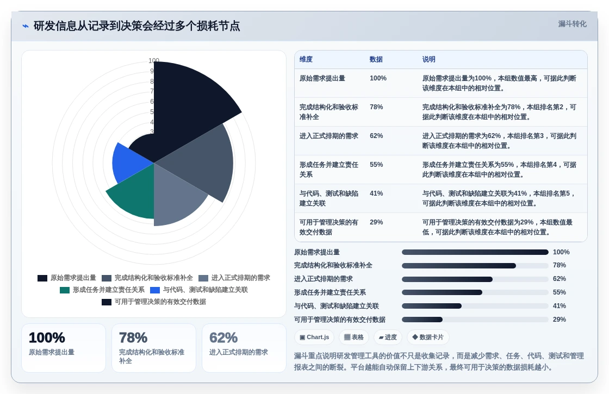Image resolution: width=609 pixels, height=394 pixels.
Task: Click the blue lightning icon beside the title
Action: point(26,26)
